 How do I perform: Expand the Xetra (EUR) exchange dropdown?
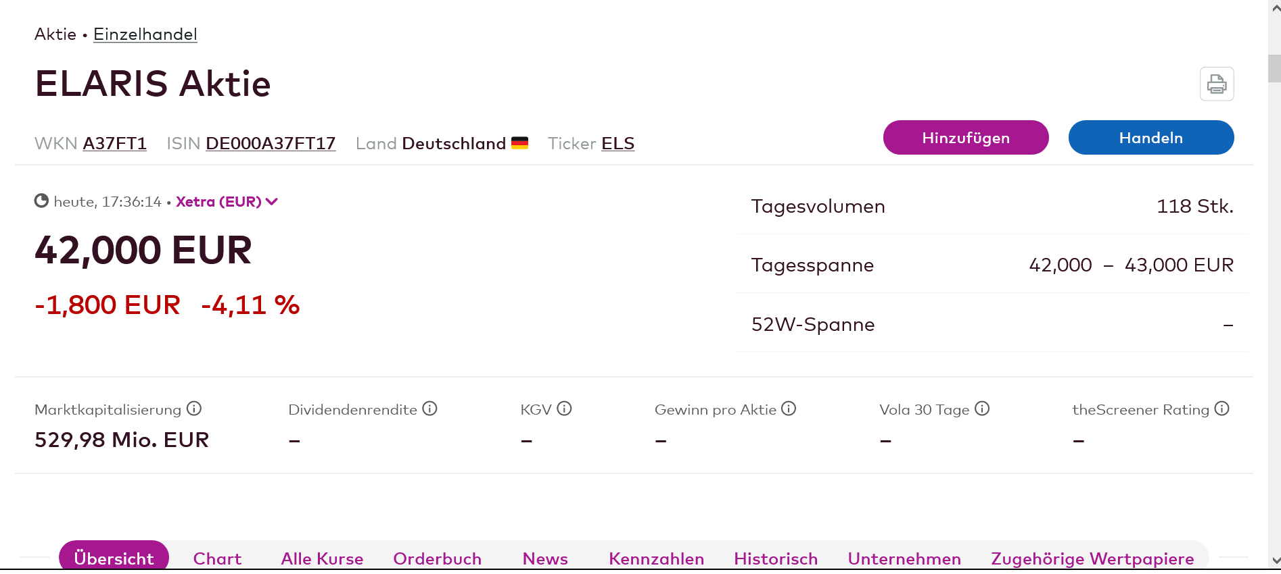(227, 201)
